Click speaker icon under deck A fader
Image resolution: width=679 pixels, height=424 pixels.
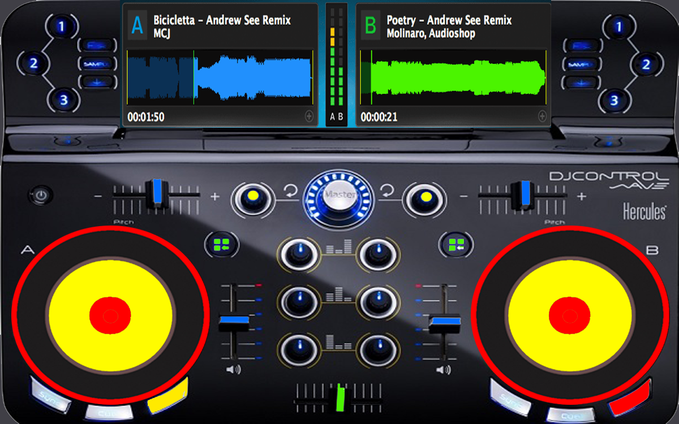point(234,370)
